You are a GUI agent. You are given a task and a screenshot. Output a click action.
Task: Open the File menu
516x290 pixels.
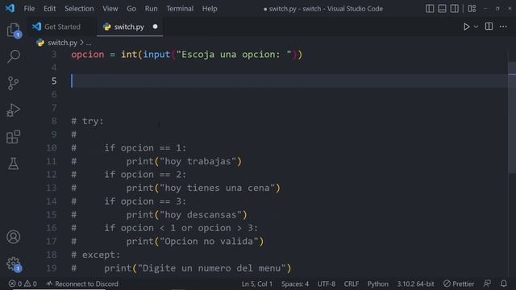(29, 9)
